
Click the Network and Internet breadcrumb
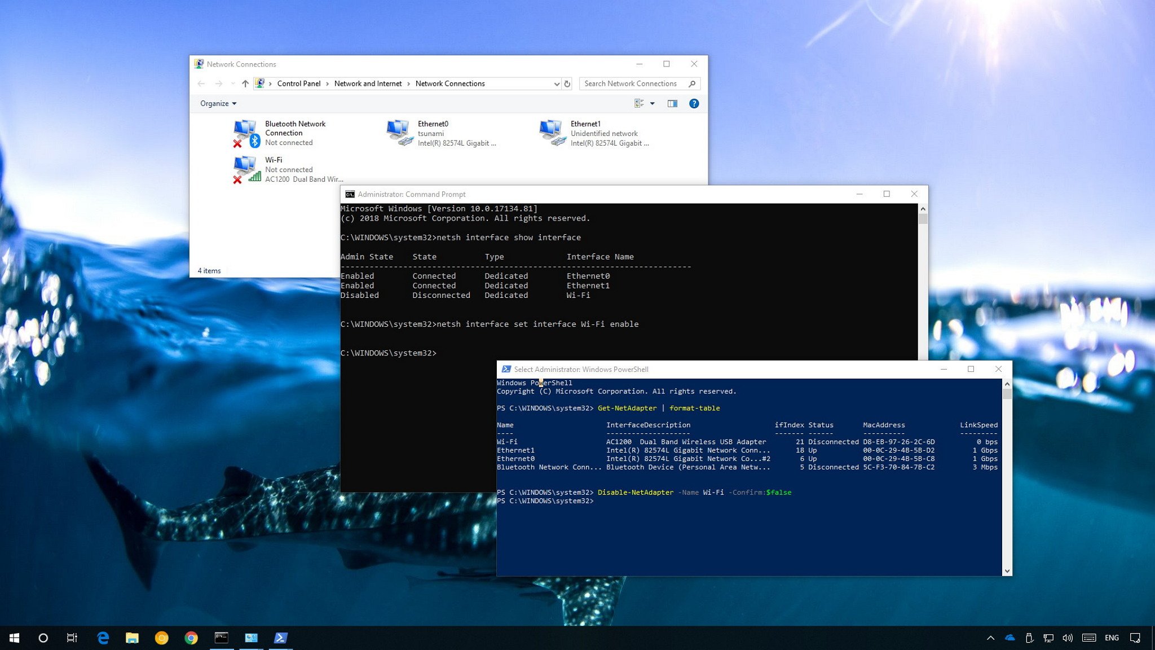[x=368, y=84]
